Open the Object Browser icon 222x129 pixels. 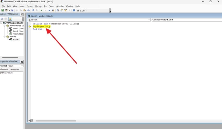coord(65,10)
